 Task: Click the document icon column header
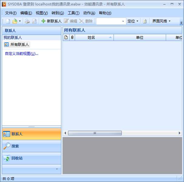[x=66, y=38]
